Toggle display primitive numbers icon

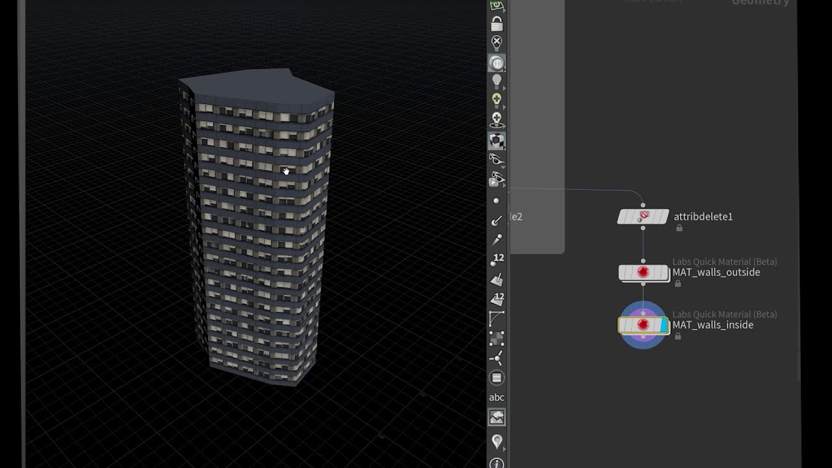tap(497, 299)
